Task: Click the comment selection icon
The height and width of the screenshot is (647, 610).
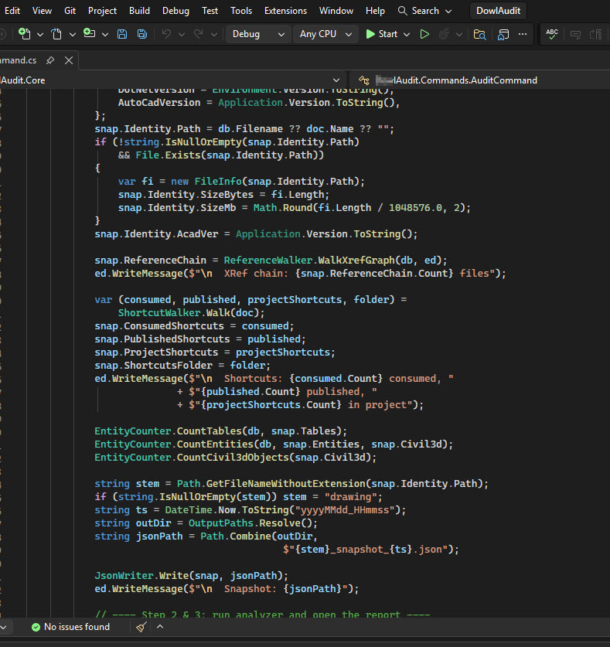Action: point(576,34)
